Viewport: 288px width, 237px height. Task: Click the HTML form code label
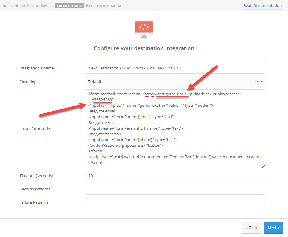[35, 129]
